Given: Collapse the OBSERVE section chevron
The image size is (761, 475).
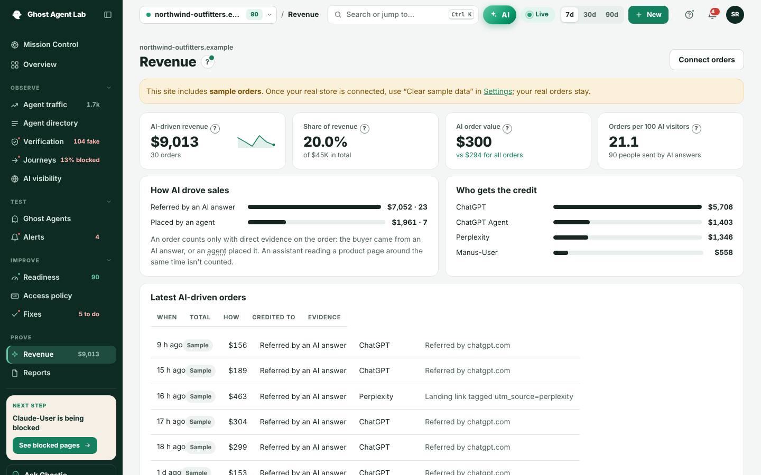Looking at the screenshot, I should pos(109,88).
